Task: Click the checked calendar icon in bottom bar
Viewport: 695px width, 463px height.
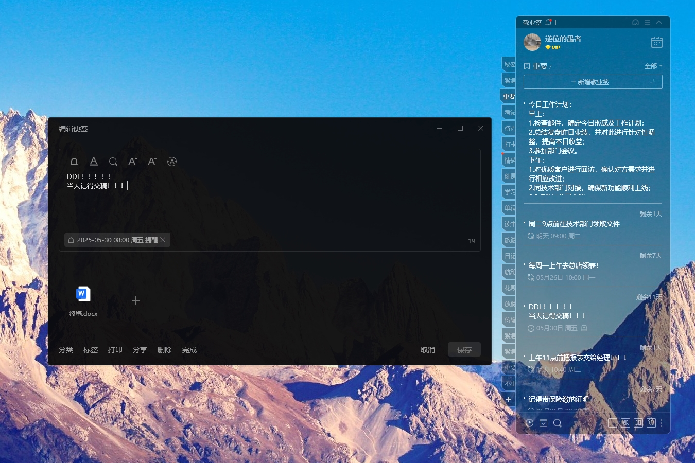Action: tap(543, 423)
